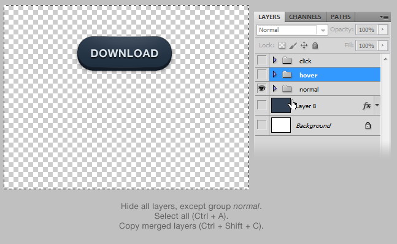
Task: Click the lock position move icon
Action: [x=304, y=45]
